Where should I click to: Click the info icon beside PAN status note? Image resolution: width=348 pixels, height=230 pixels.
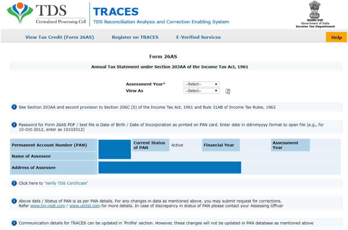[x=14, y=201]
